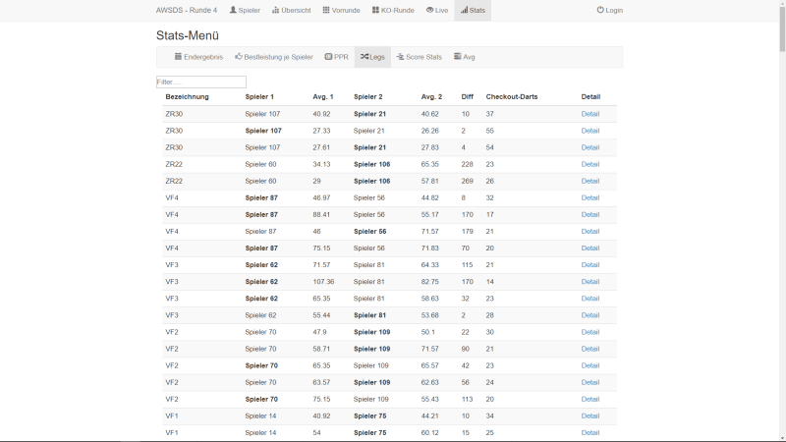
Task: Switch to the Avg tab
Action: point(464,57)
